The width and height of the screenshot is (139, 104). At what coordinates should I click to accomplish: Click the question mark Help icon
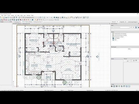[17, 18]
